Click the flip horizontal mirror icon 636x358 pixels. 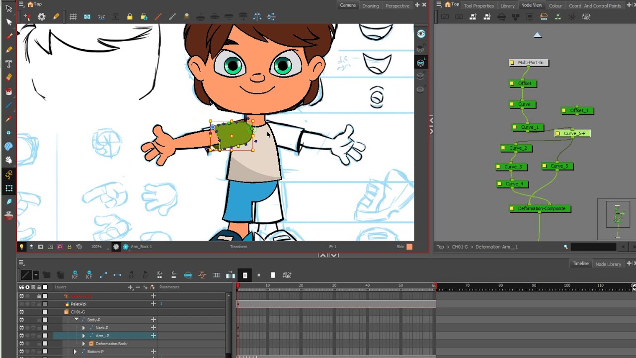(257, 16)
